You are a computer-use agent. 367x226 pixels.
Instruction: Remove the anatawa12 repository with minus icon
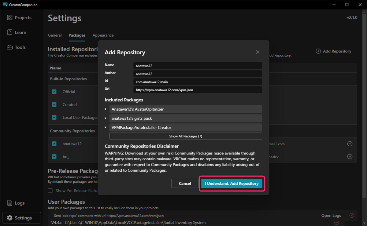coord(350,144)
